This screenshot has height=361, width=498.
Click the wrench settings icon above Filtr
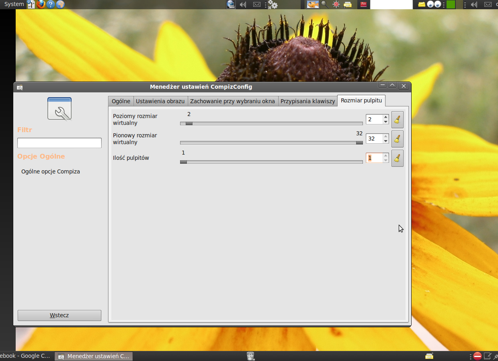[59, 109]
